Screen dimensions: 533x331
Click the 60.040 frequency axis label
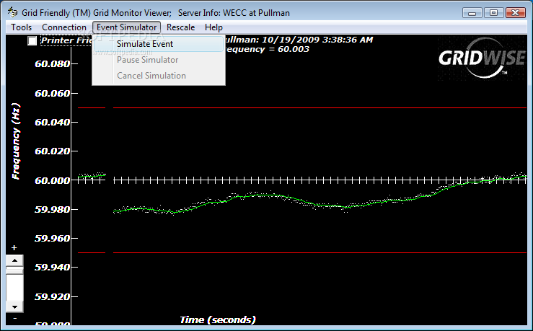pos(53,122)
